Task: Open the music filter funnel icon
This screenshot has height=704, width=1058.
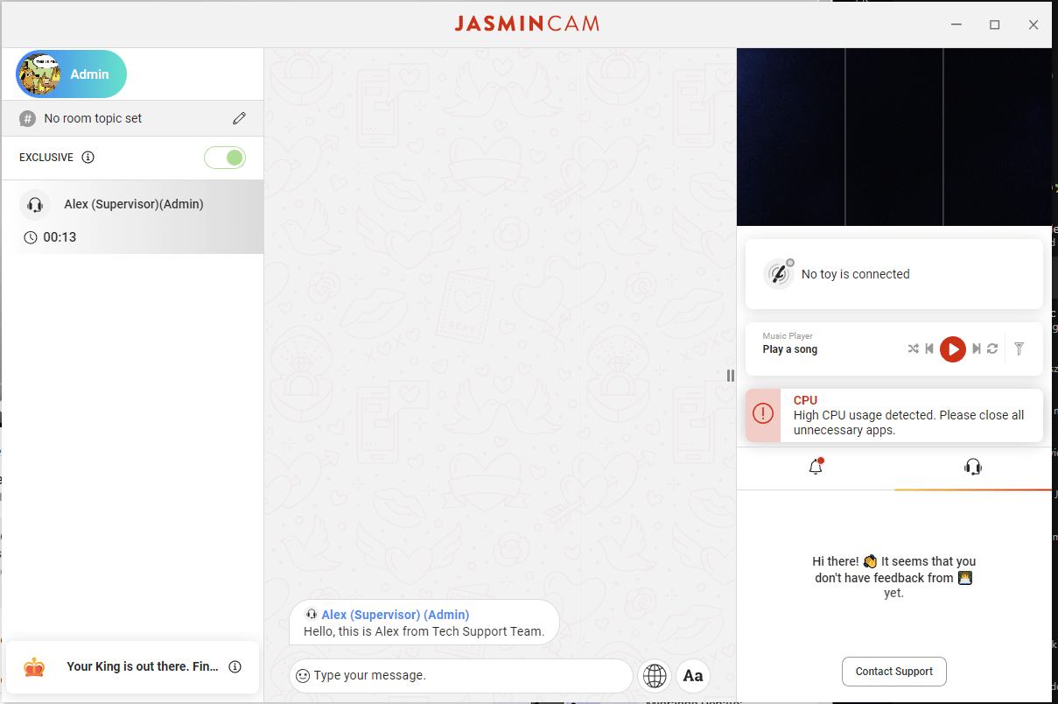Action: pos(1019,349)
